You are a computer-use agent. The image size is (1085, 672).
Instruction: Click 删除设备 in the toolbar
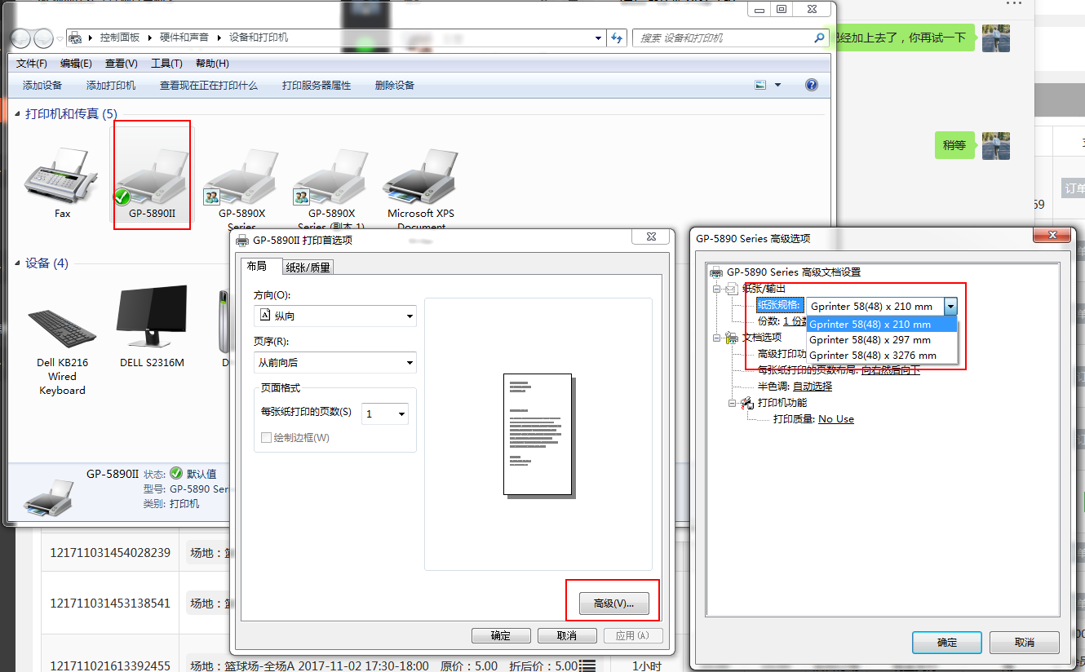tap(395, 85)
